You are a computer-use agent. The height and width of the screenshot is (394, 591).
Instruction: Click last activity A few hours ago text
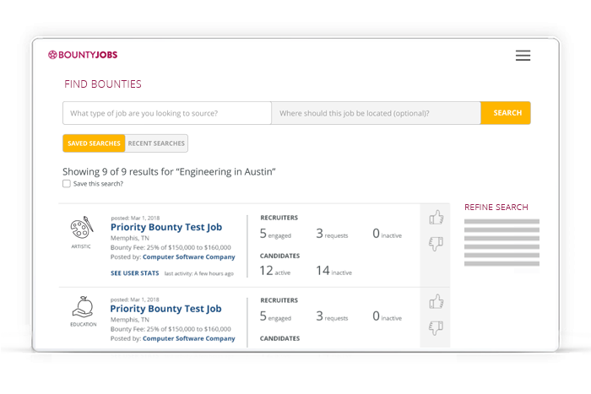[199, 273]
